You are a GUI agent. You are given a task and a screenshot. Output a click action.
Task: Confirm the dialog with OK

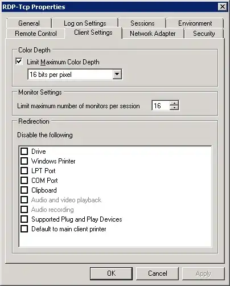pos(111,273)
